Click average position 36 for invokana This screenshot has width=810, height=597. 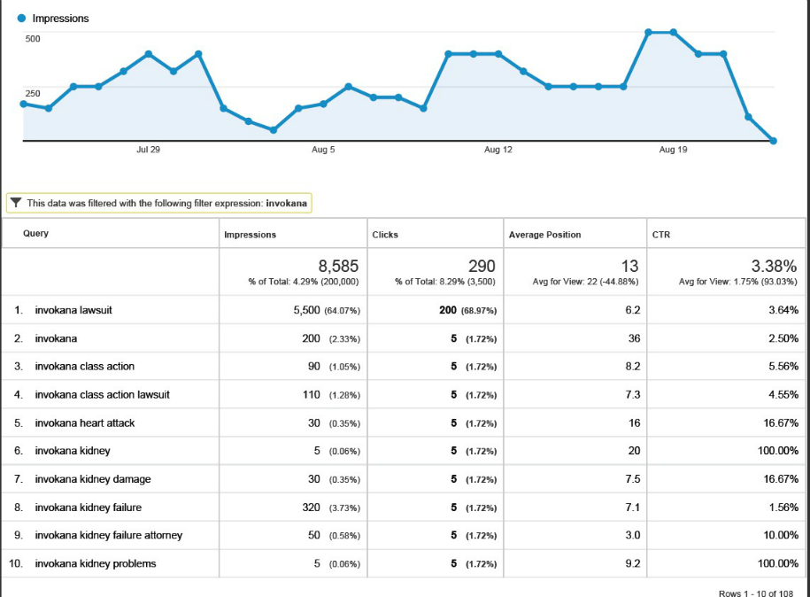[x=635, y=338]
